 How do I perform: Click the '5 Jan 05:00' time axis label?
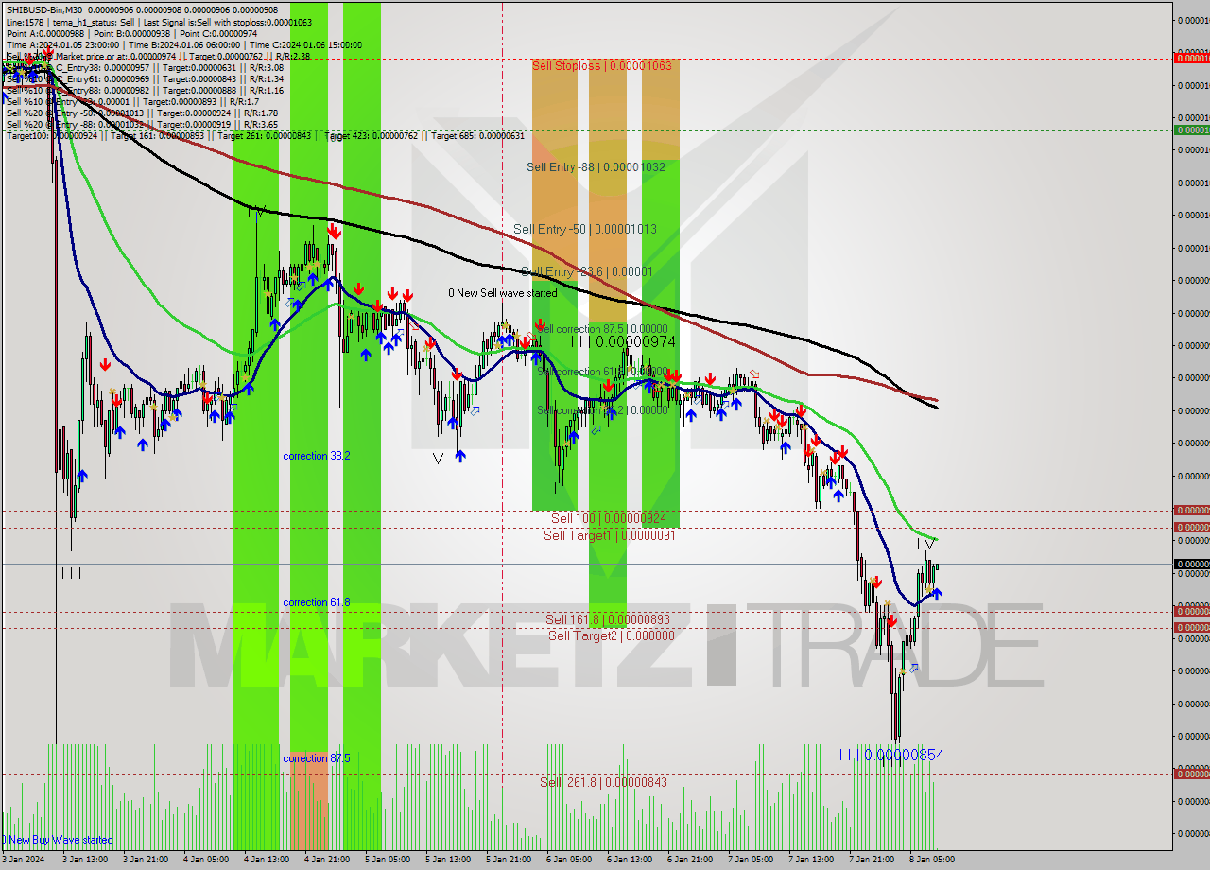point(387,860)
